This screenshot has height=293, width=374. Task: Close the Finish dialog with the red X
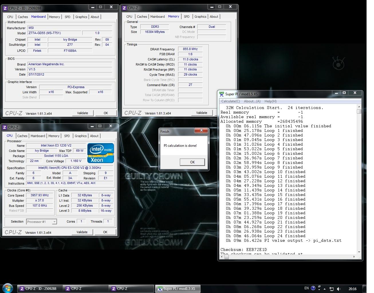pos(201,130)
